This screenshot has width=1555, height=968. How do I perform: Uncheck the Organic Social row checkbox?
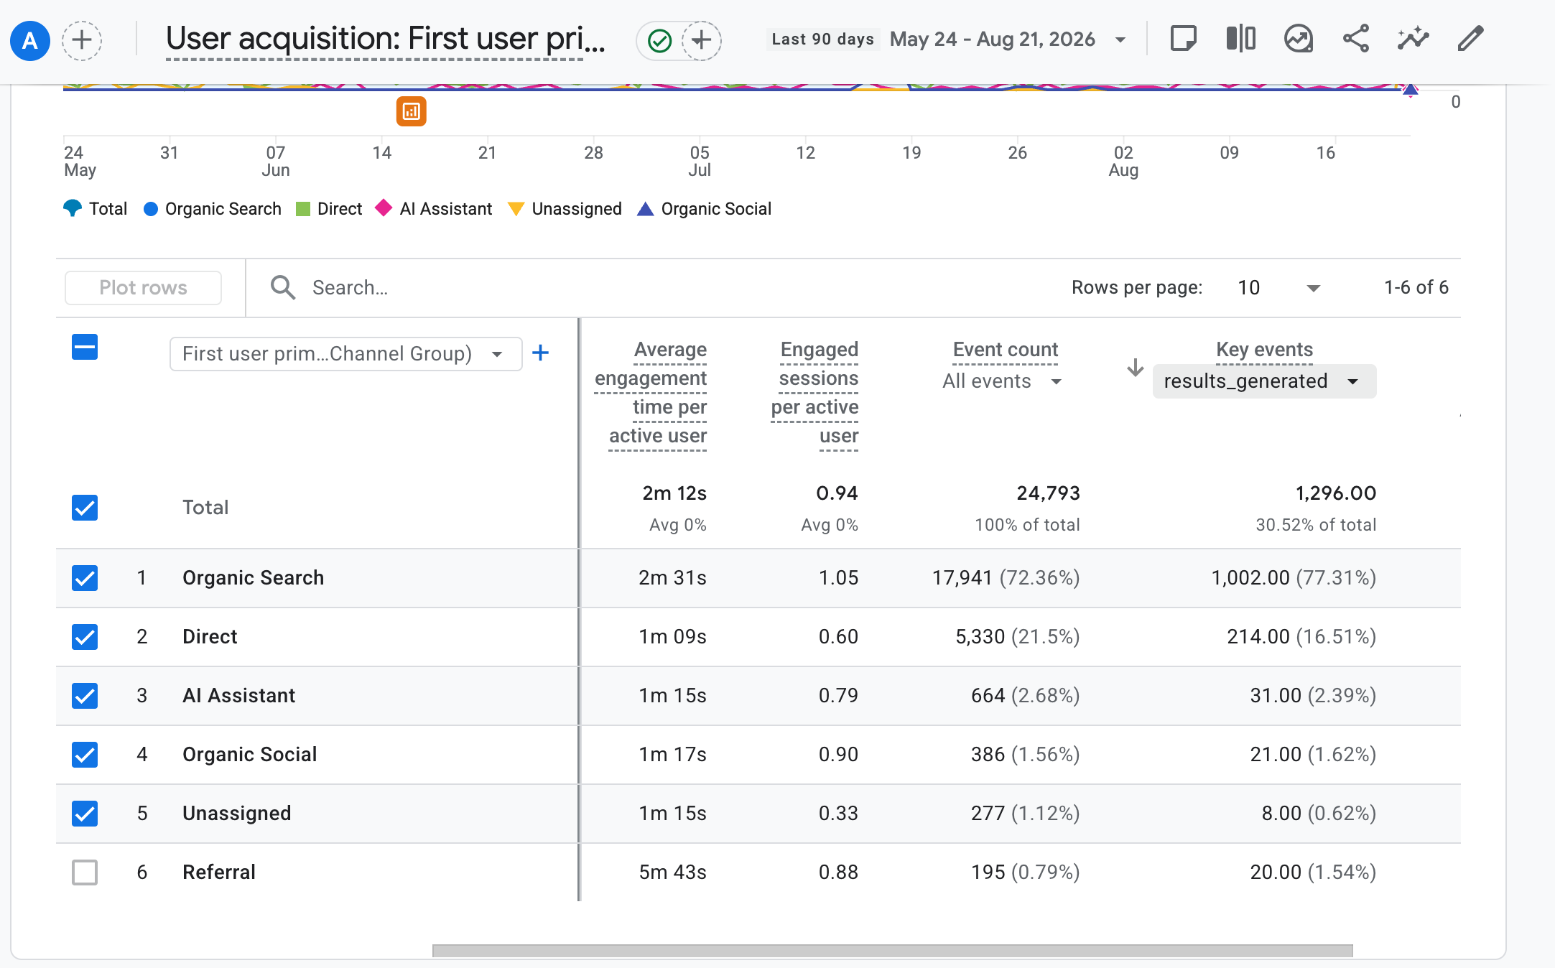(x=85, y=755)
